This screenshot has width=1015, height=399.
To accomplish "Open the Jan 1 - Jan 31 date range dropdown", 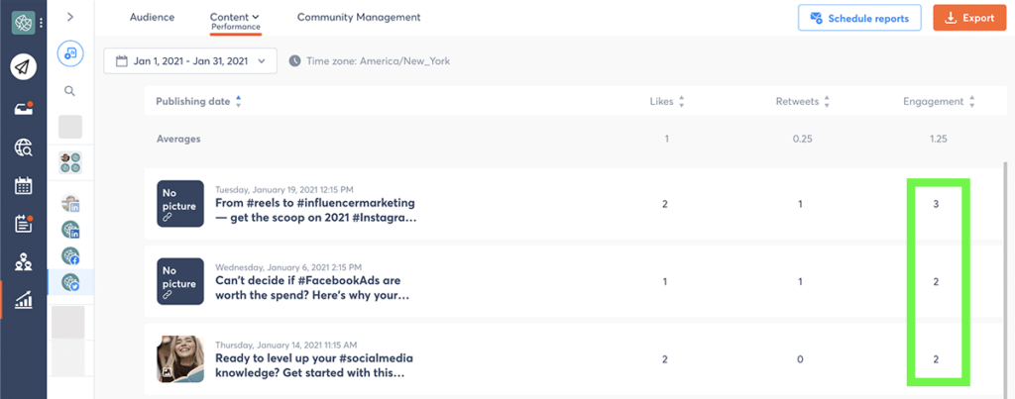I will [190, 61].
